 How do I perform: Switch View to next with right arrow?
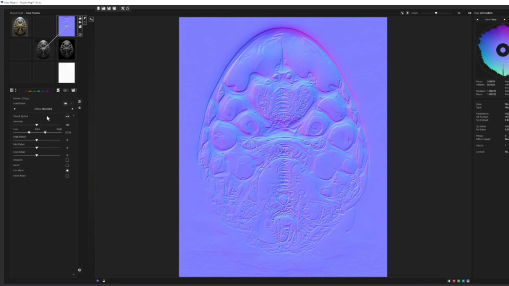click(504, 19)
